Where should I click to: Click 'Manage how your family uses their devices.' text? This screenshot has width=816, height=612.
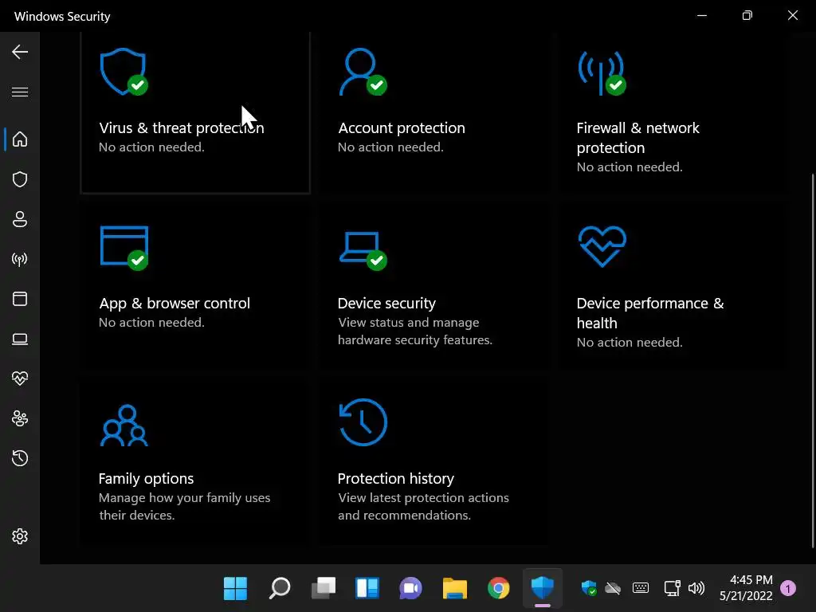184,506
